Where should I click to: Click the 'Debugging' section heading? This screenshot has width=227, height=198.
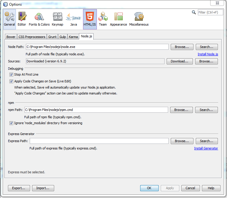click(16, 69)
